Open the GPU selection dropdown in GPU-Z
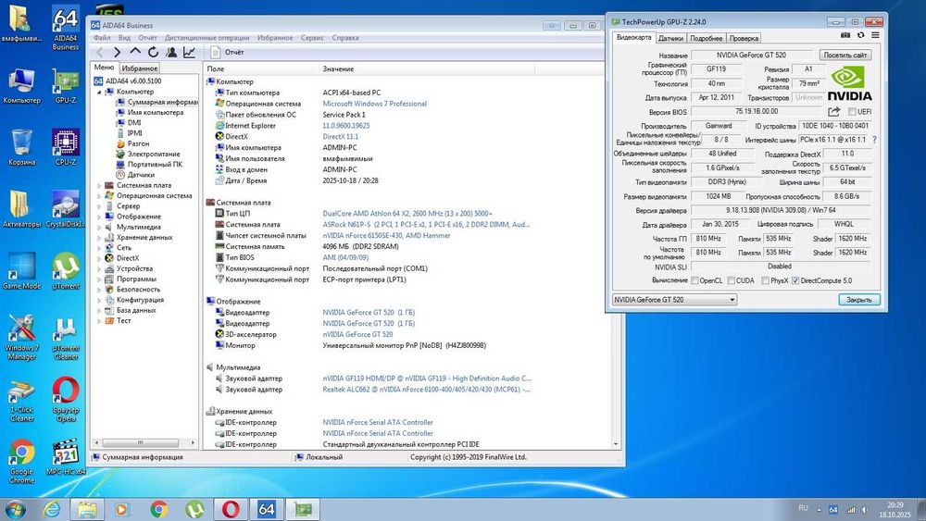This screenshot has height=521, width=926. [x=674, y=300]
